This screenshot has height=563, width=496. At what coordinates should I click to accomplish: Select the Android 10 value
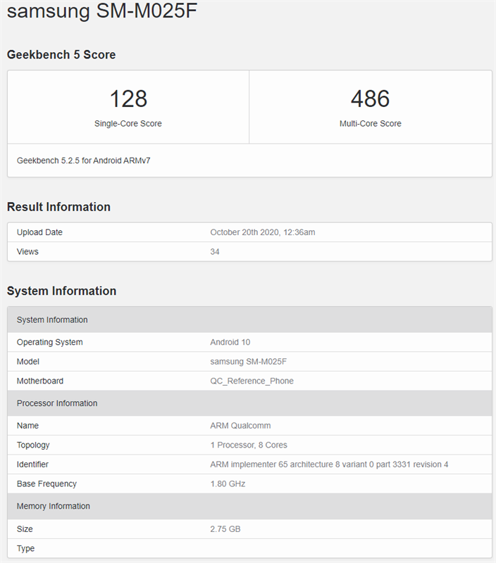click(x=230, y=342)
